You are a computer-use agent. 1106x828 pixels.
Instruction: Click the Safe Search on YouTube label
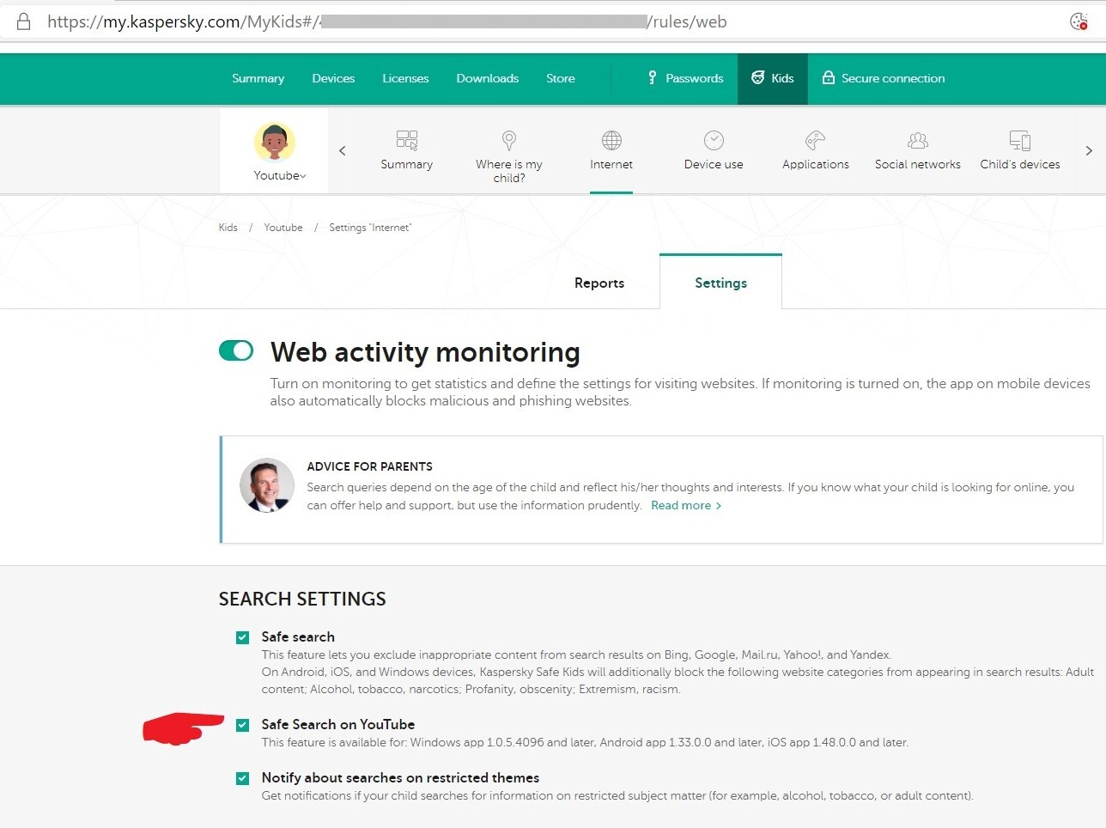pos(338,724)
